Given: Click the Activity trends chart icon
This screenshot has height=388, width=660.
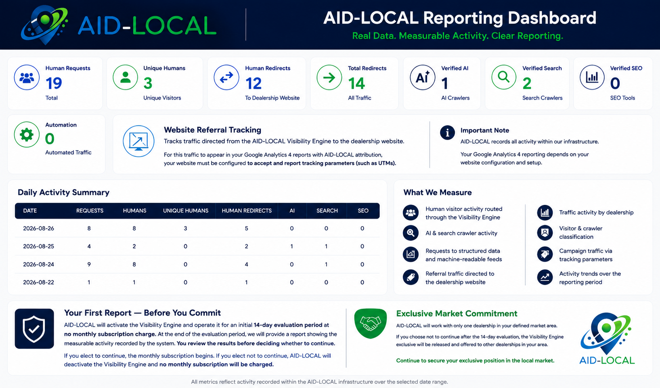Looking at the screenshot, I should click(x=545, y=277).
